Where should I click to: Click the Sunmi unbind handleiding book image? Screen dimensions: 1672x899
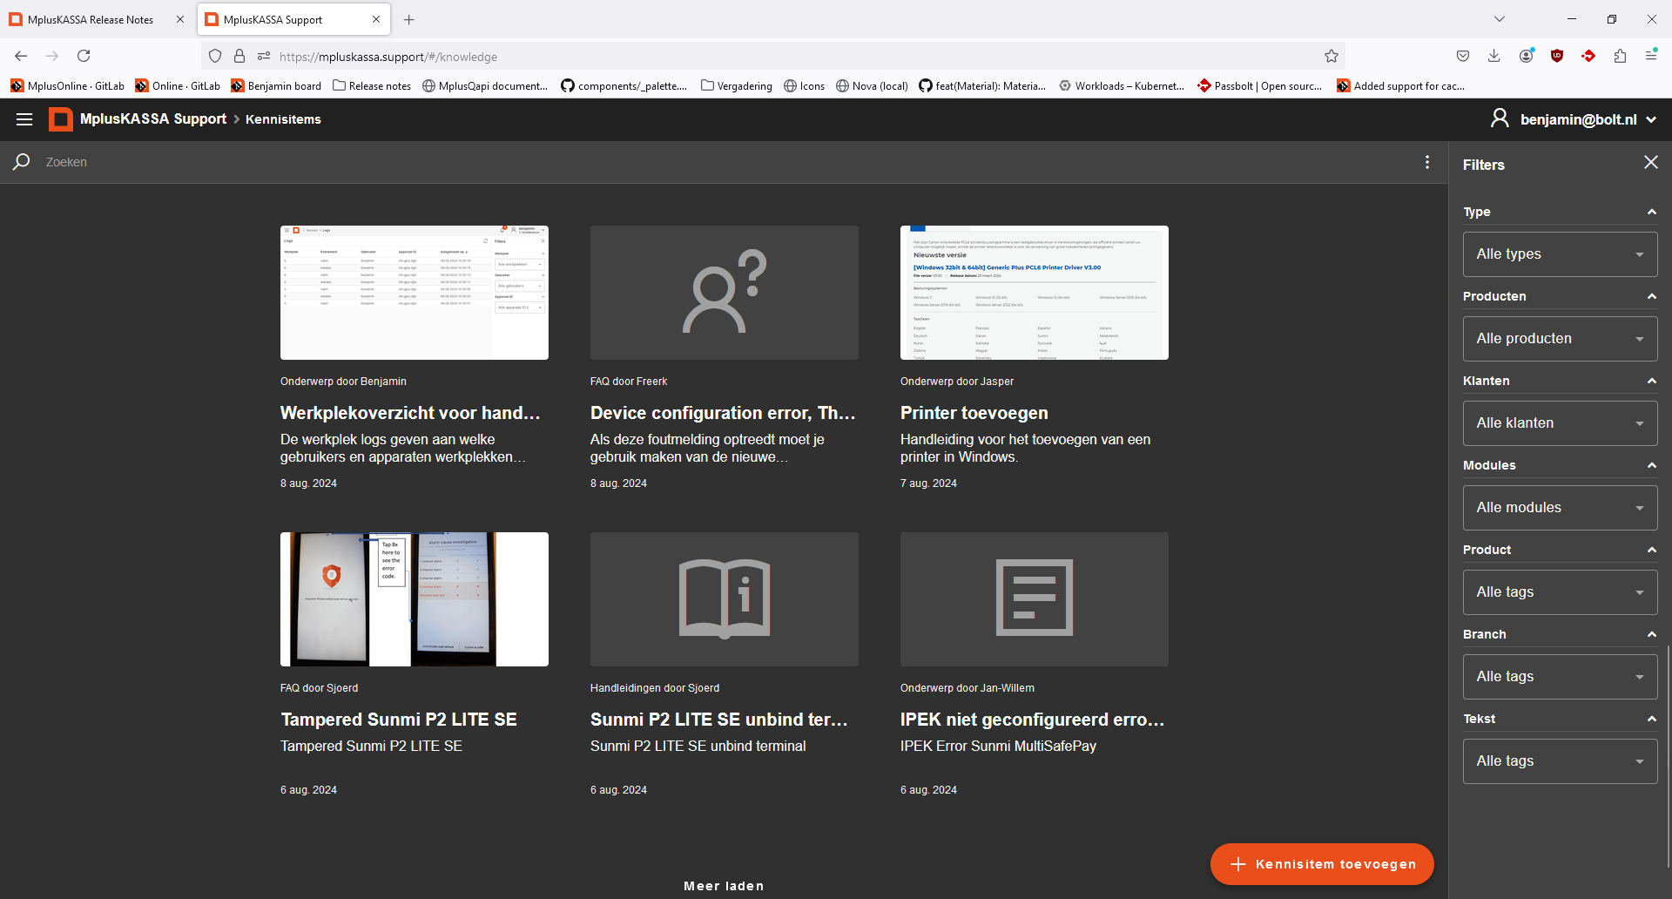tap(725, 599)
